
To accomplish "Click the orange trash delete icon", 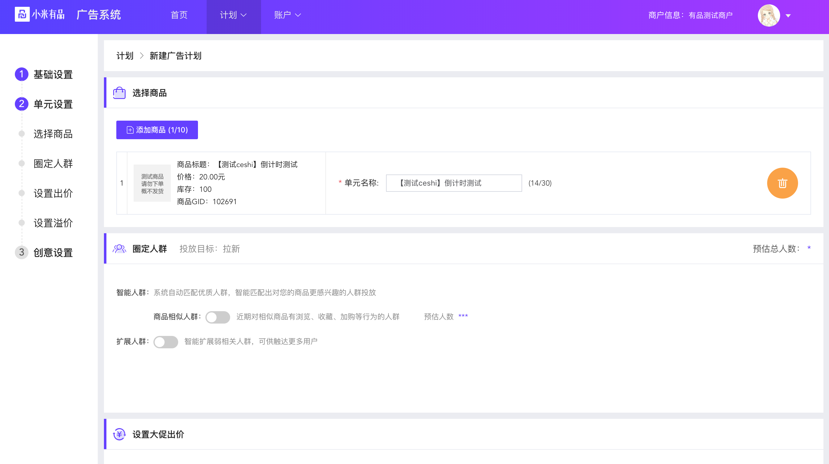I will point(782,183).
